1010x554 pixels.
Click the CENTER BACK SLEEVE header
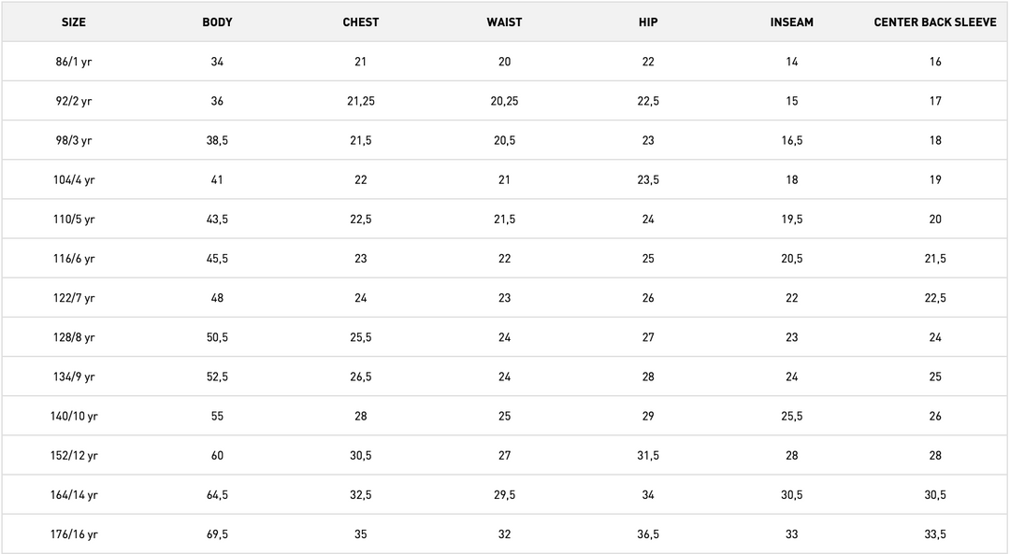tap(935, 21)
